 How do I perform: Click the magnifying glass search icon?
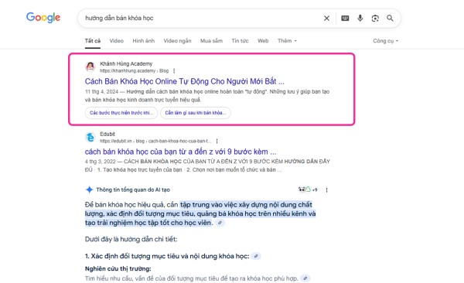[x=390, y=19]
